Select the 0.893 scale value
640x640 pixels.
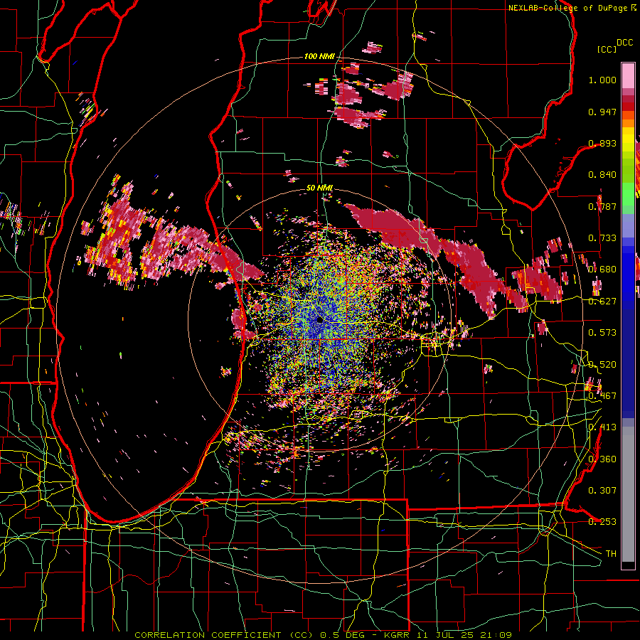point(602,143)
